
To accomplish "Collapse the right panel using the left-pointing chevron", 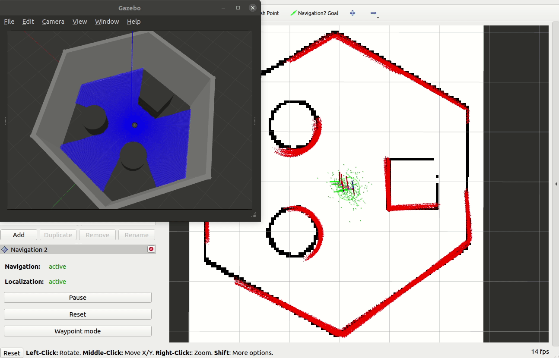I will point(556,183).
